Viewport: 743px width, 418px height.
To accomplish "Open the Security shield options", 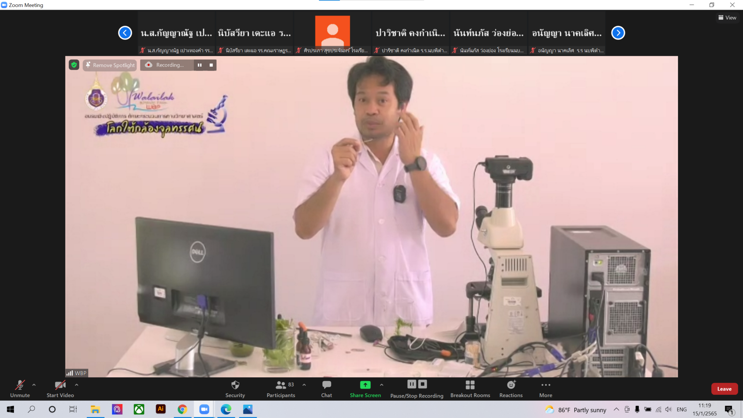I will (235, 389).
